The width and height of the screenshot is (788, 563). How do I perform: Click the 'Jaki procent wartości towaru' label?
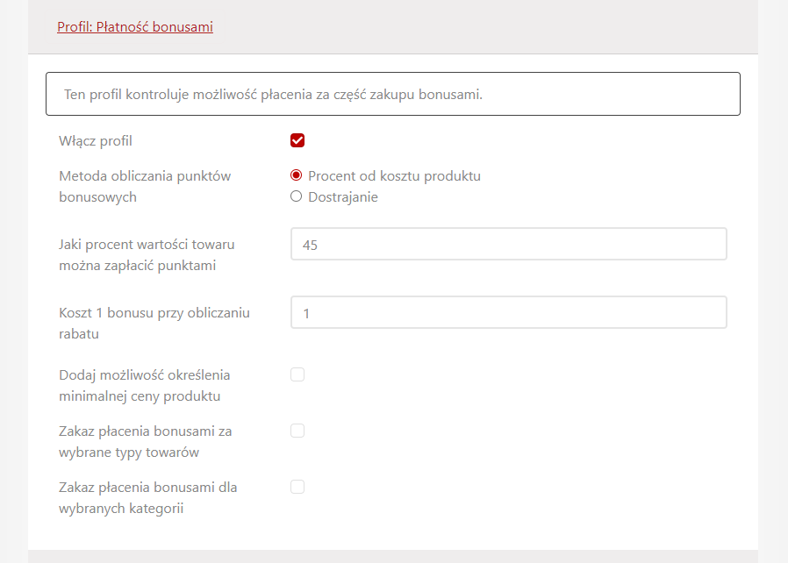pos(147,254)
